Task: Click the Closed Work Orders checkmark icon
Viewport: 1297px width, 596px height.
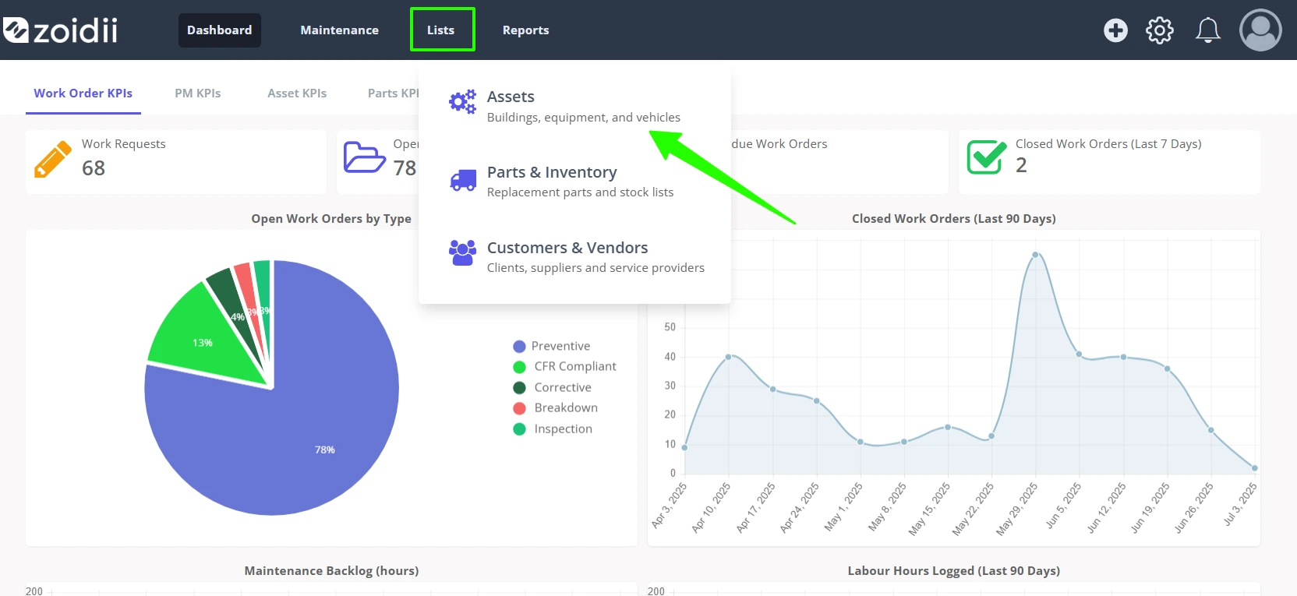Action: (x=987, y=157)
